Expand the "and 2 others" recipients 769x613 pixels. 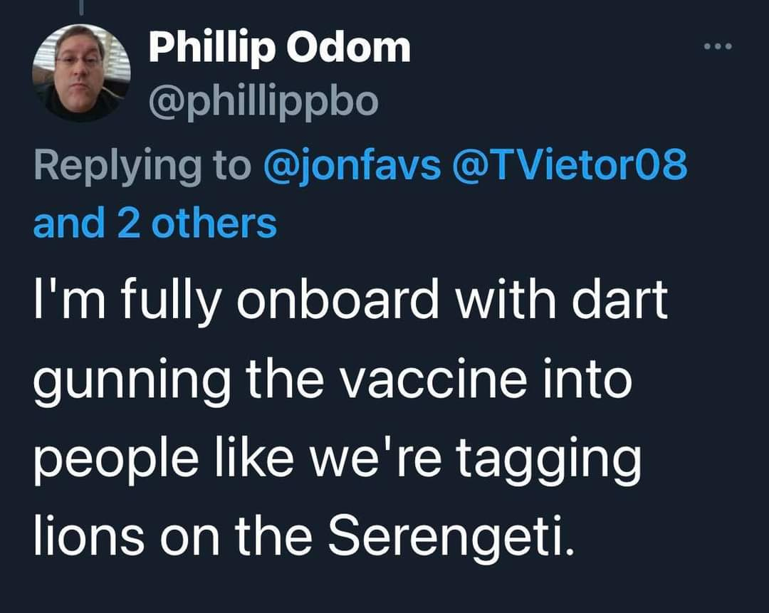(x=155, y=222)
